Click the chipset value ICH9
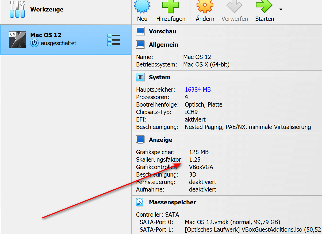 tap(191, 112)
